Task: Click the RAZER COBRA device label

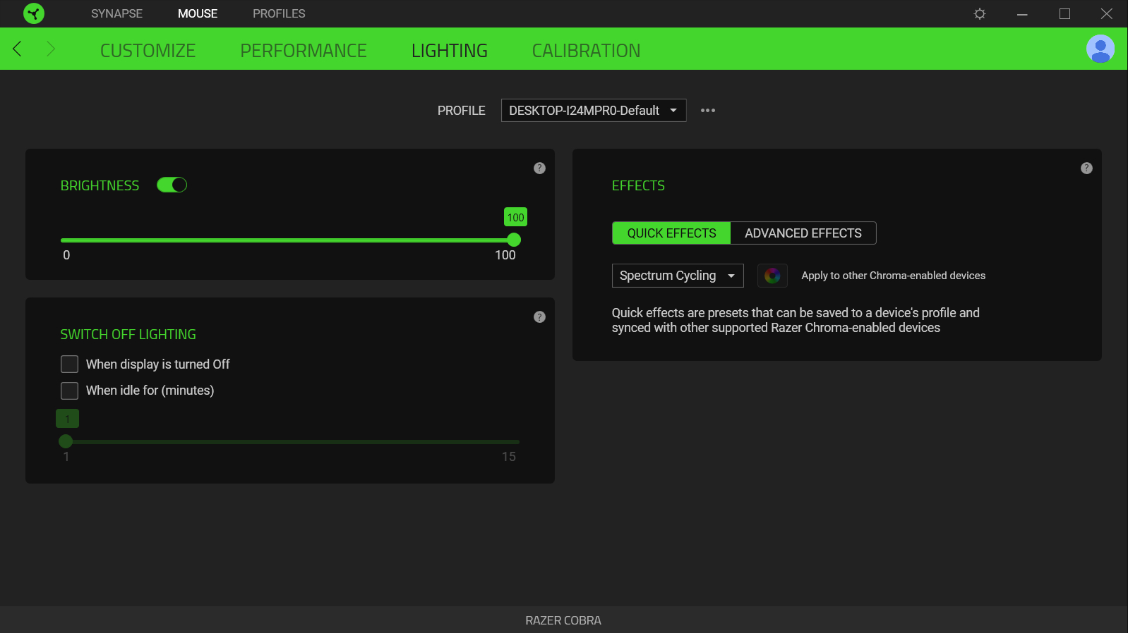Action: pos(563,620)
